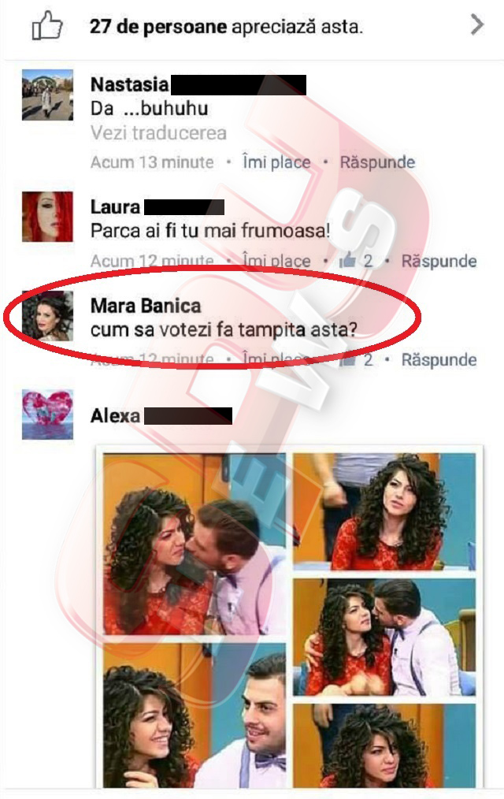Click Laura's name on her comment

115,207
